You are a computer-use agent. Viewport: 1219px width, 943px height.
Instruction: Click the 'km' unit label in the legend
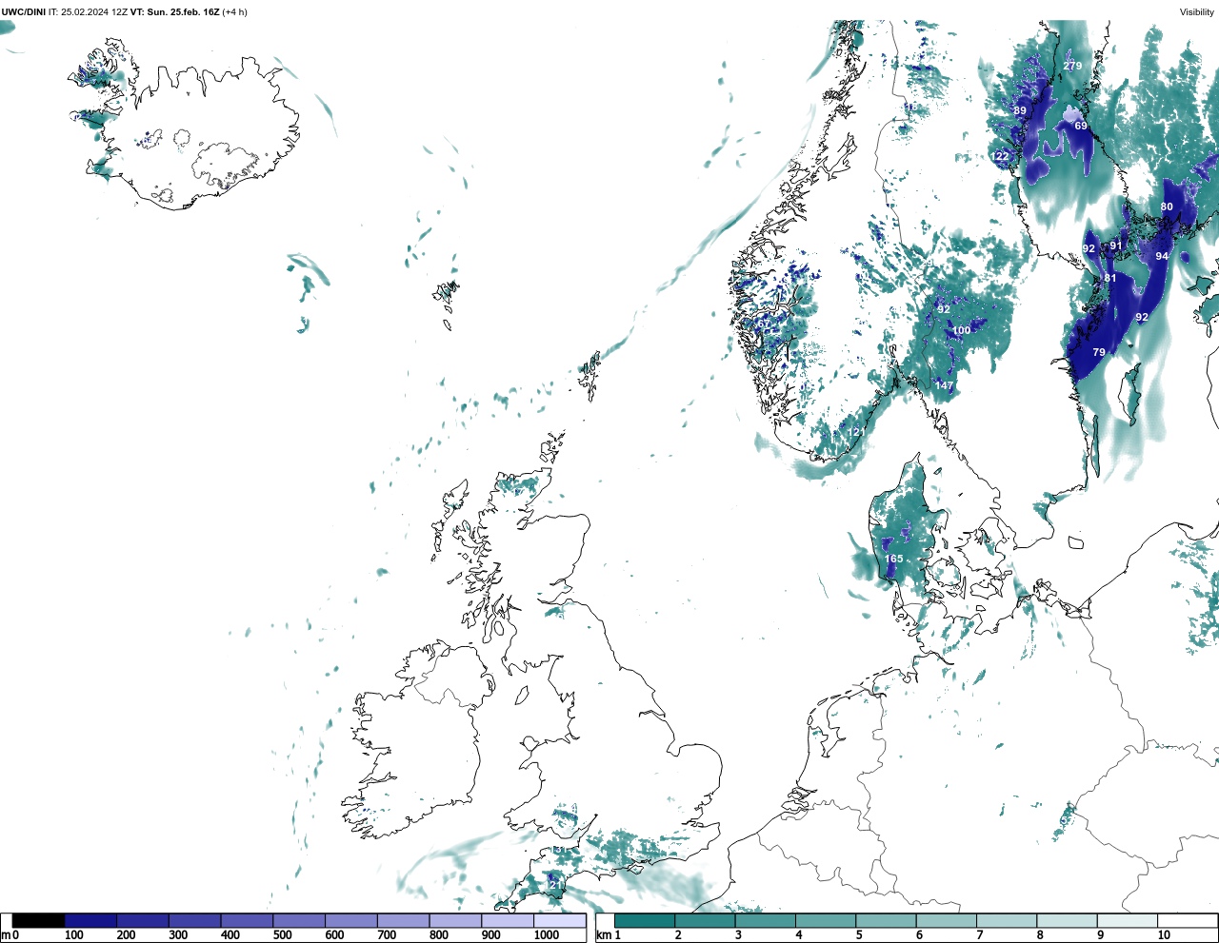click(x=603, y=935)
